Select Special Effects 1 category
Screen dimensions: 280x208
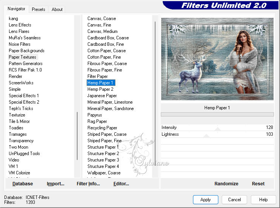point(24,96)
